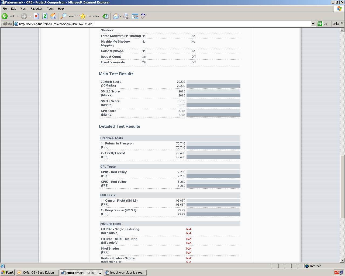Image resolution: width=345 pixels, height=276 pixels.
Task: Click the 3DMark Score label
Action: pos(111,82)
